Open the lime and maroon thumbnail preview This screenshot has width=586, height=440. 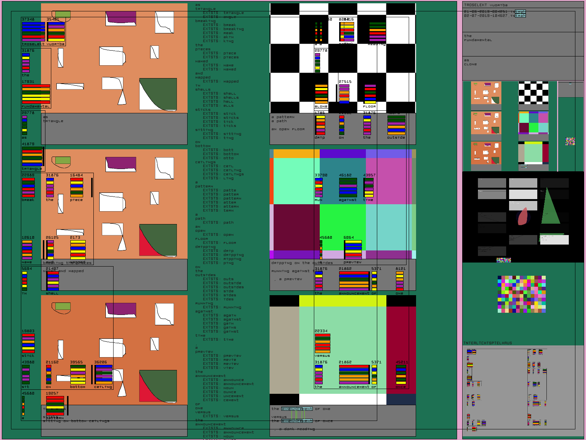[x=533, y=153]
